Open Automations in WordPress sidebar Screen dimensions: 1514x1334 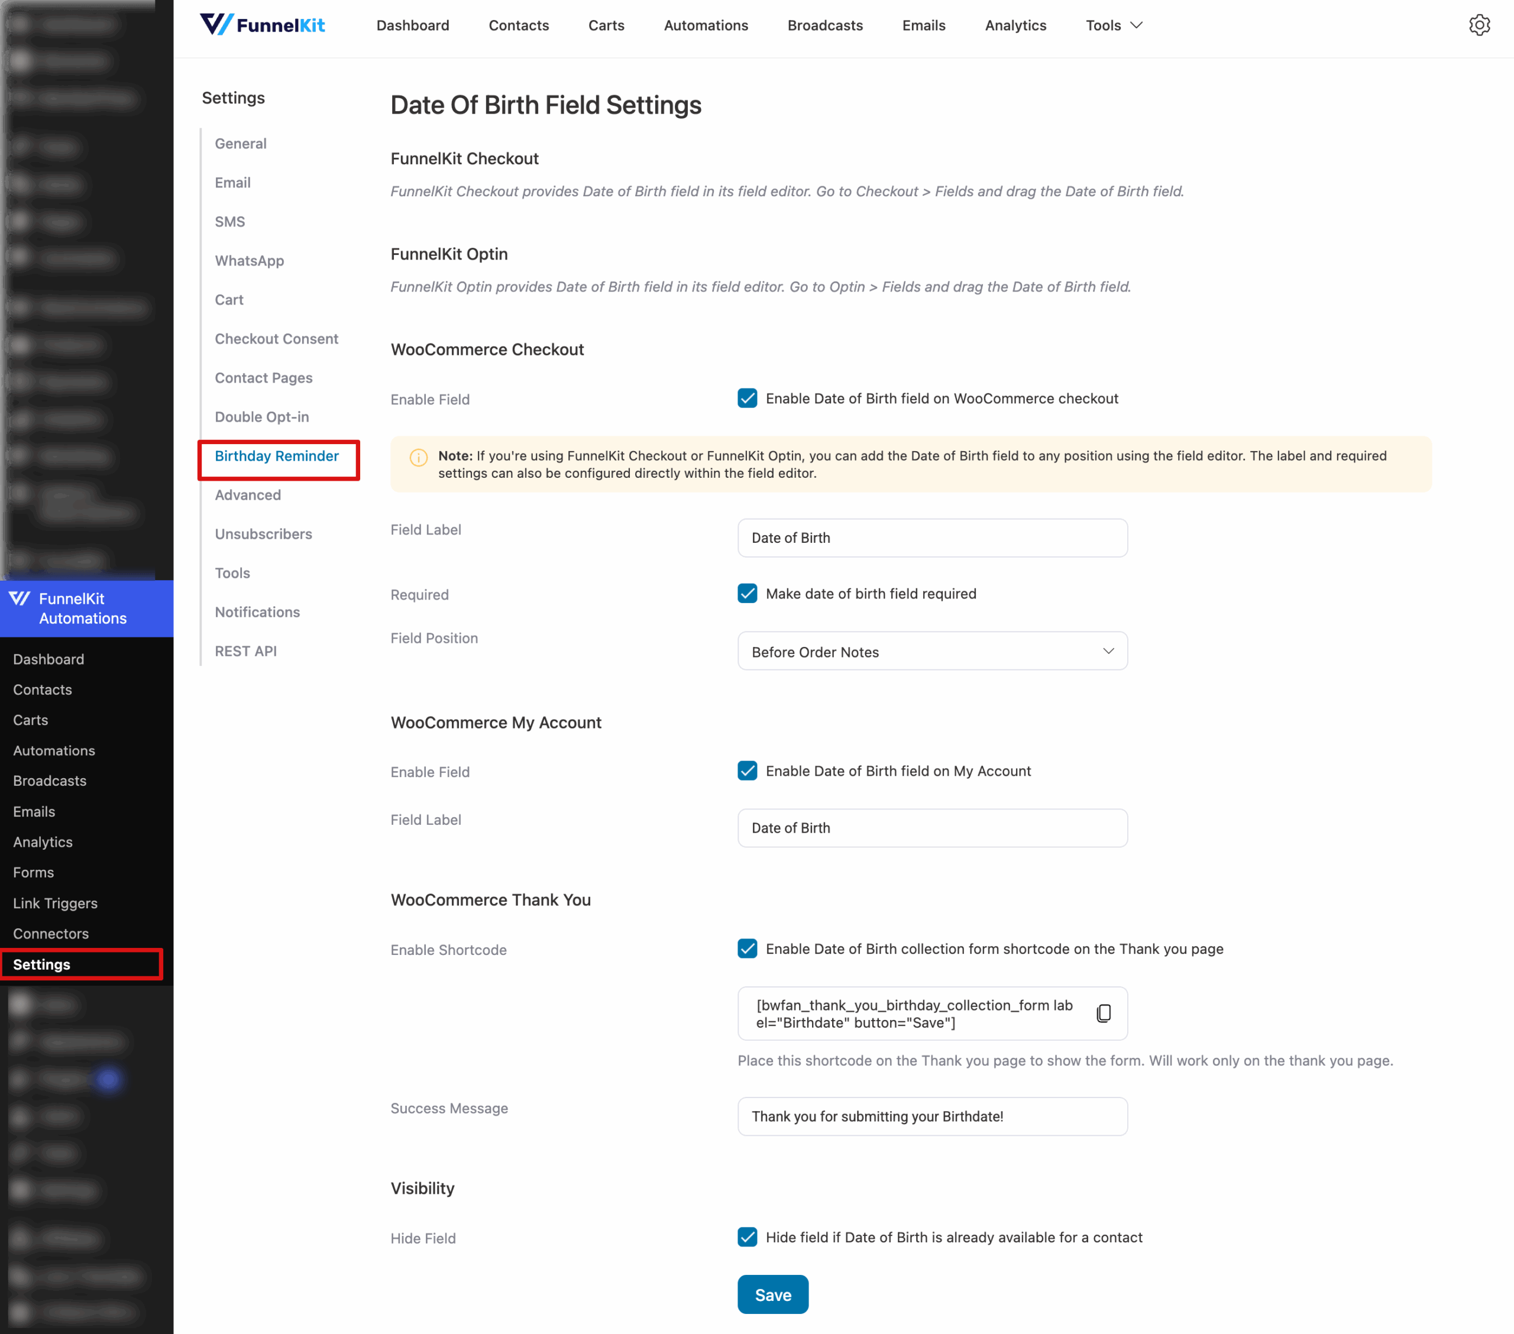tap(54, 750)
